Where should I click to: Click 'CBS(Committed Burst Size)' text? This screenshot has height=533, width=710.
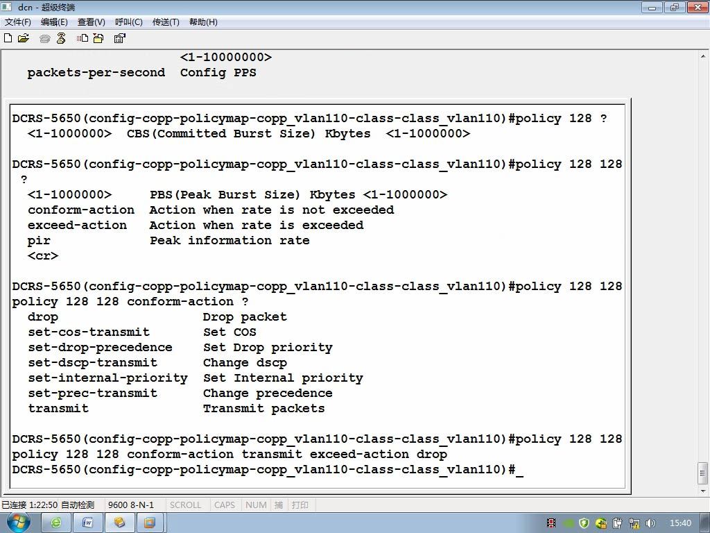coord(221,134)
